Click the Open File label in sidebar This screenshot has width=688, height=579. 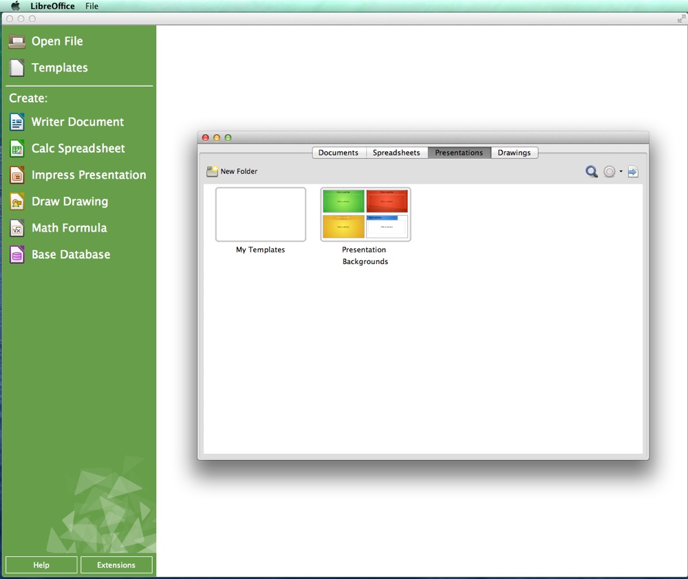coord(57,41)
